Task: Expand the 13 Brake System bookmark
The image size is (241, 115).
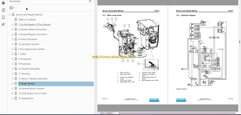Action: 13,84
